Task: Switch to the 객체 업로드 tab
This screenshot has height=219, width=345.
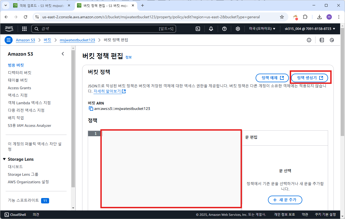Action: (x=42, y=5)
